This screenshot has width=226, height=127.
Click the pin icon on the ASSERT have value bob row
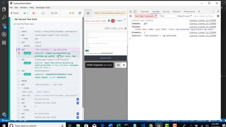tap(19, 53)
